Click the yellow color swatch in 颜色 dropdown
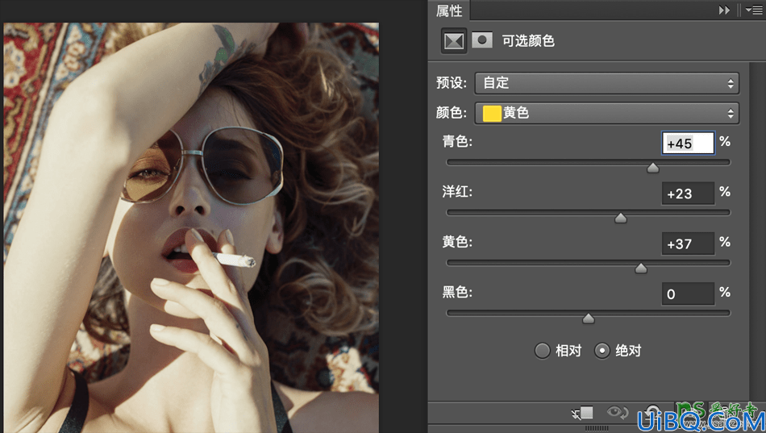Viewport: 766px width, 433px height. [492, 113]
